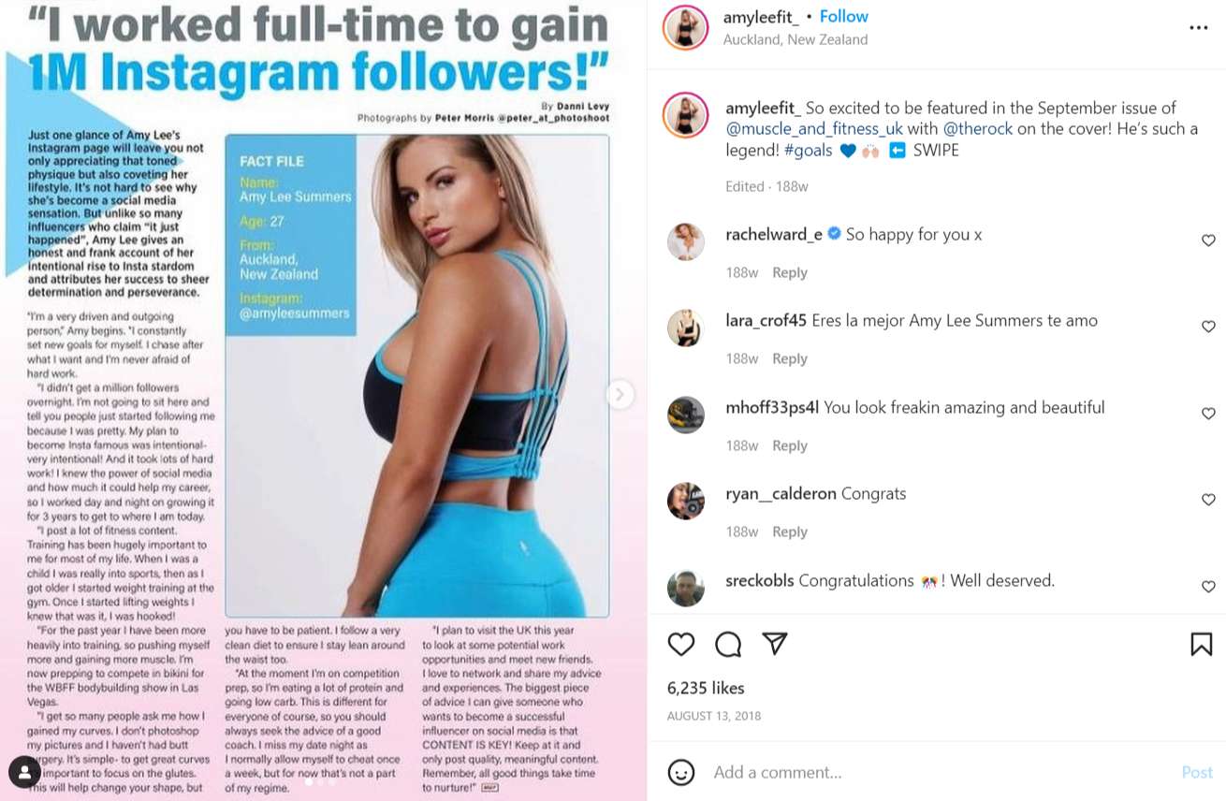Open the three-dot more options menu
This screenshot has width=1226, height=801.
1199,28
